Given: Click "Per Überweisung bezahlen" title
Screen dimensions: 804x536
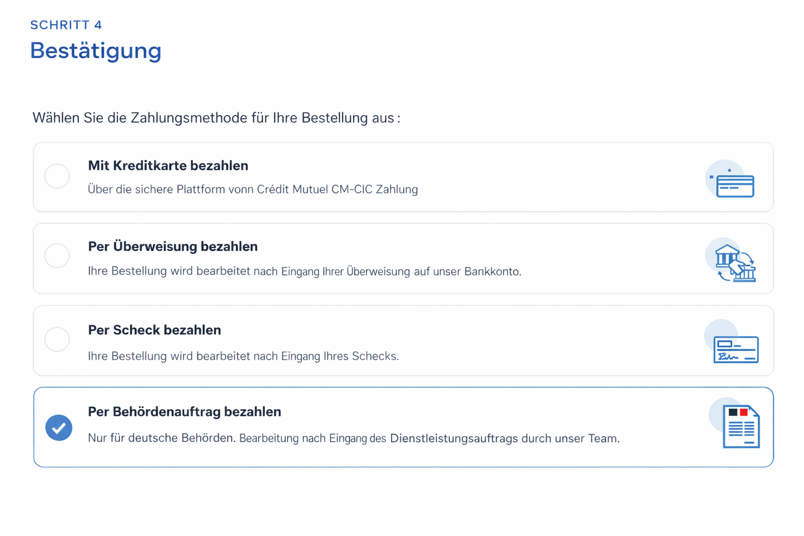Looking at the screenshot, I should (173, 247).
